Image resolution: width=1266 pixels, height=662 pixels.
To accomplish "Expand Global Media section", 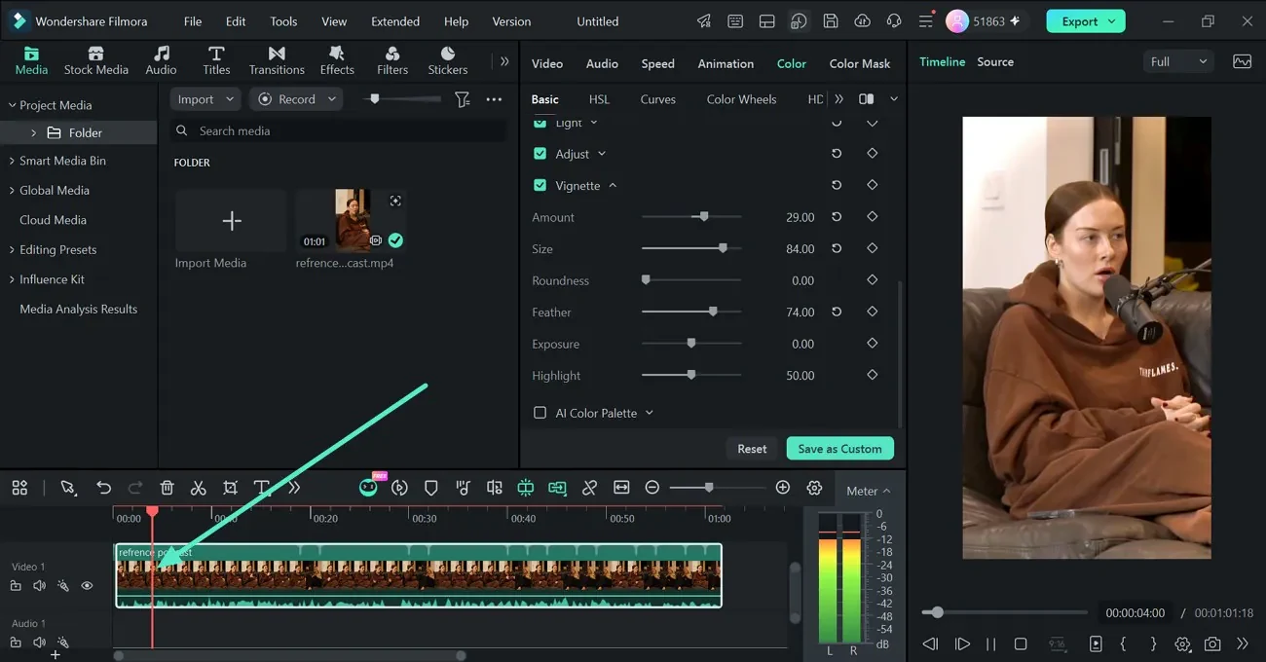I will pyautogui.click(x=13, y=191).
